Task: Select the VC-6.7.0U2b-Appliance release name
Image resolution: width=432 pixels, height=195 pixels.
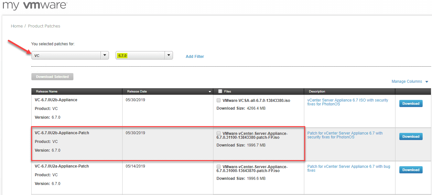Action: (x=56, y=100)
